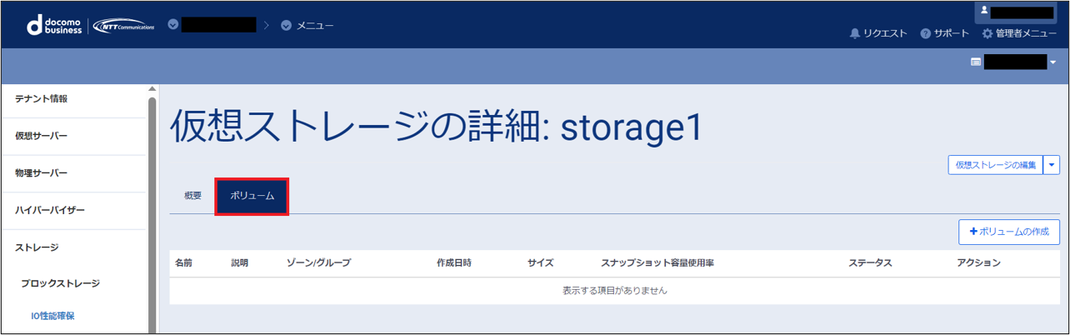Click the tenant selector icon

click(x=976, y=62)
